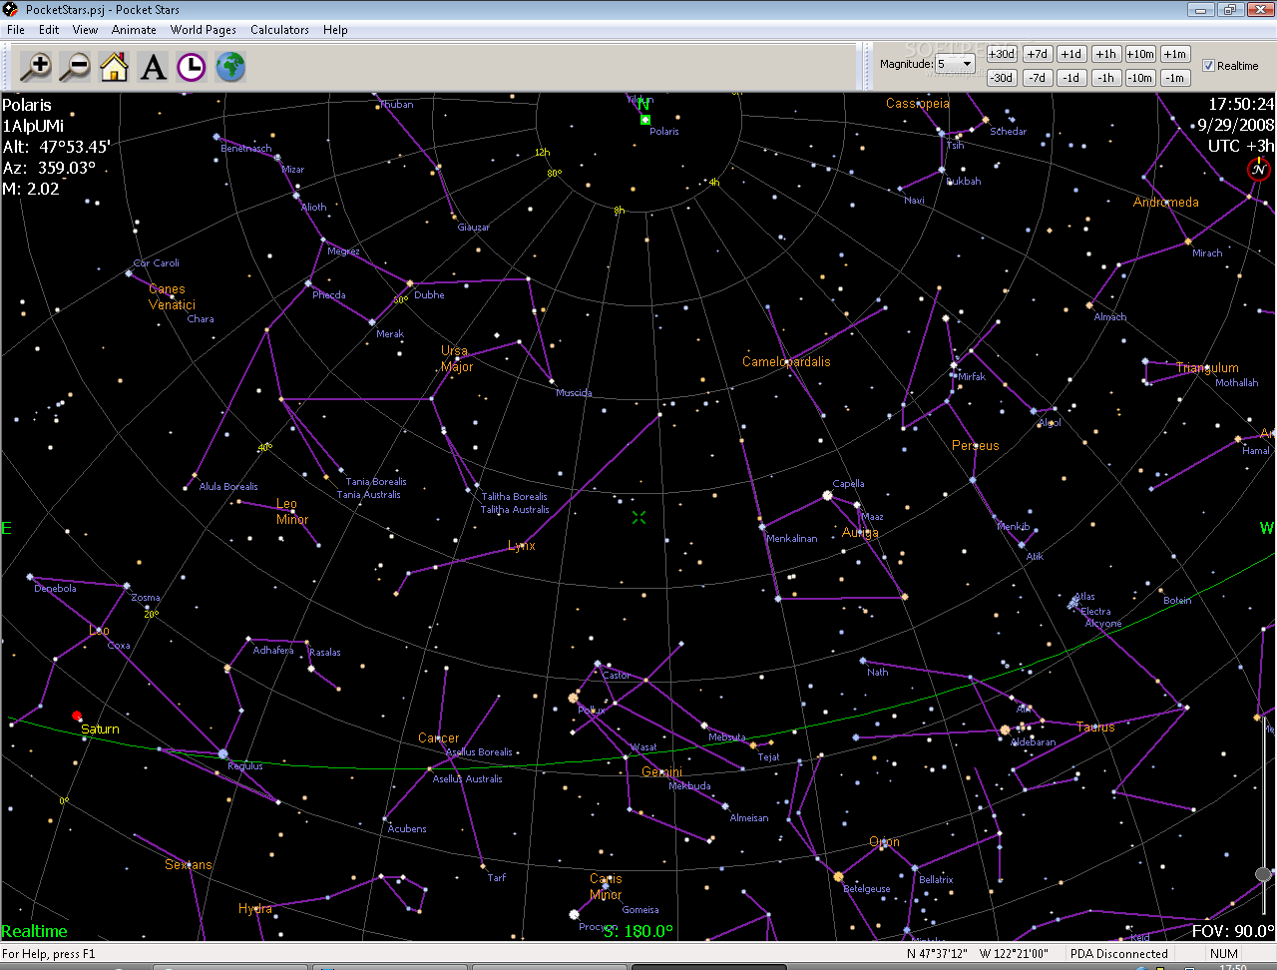Screen dimensions: 1277x970
Task: Click the Betelgeuse star label
Action: coord(867,889)
